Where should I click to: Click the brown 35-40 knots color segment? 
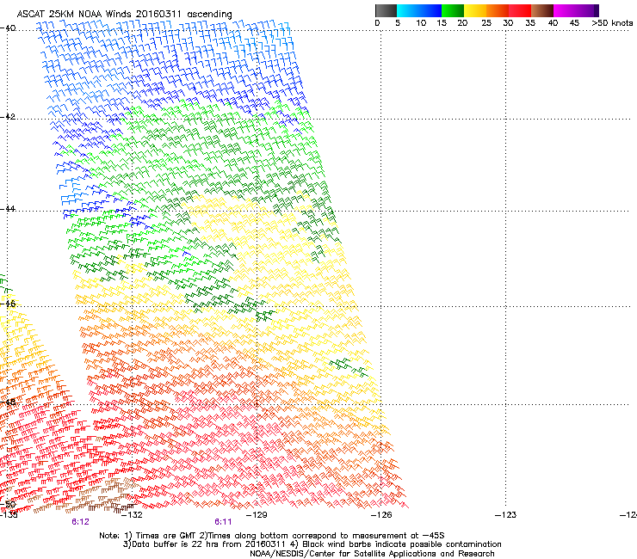[542, 10]
